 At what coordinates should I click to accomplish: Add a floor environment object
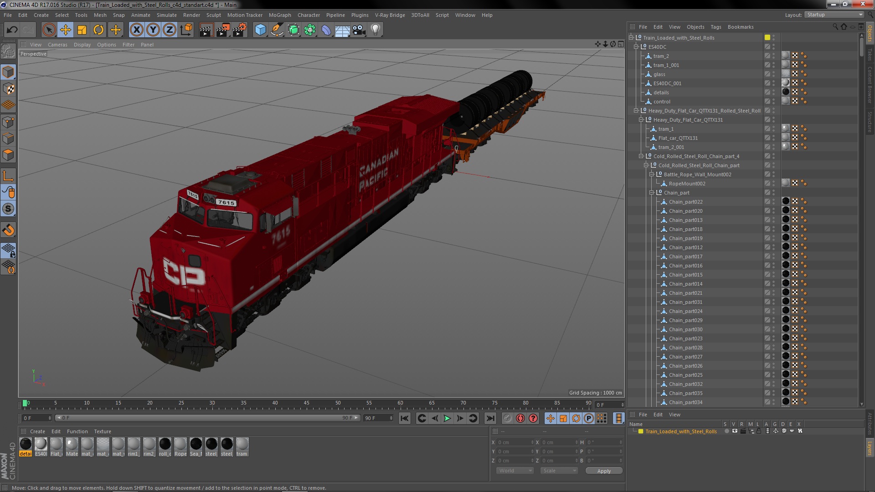(x=342, y=30)
